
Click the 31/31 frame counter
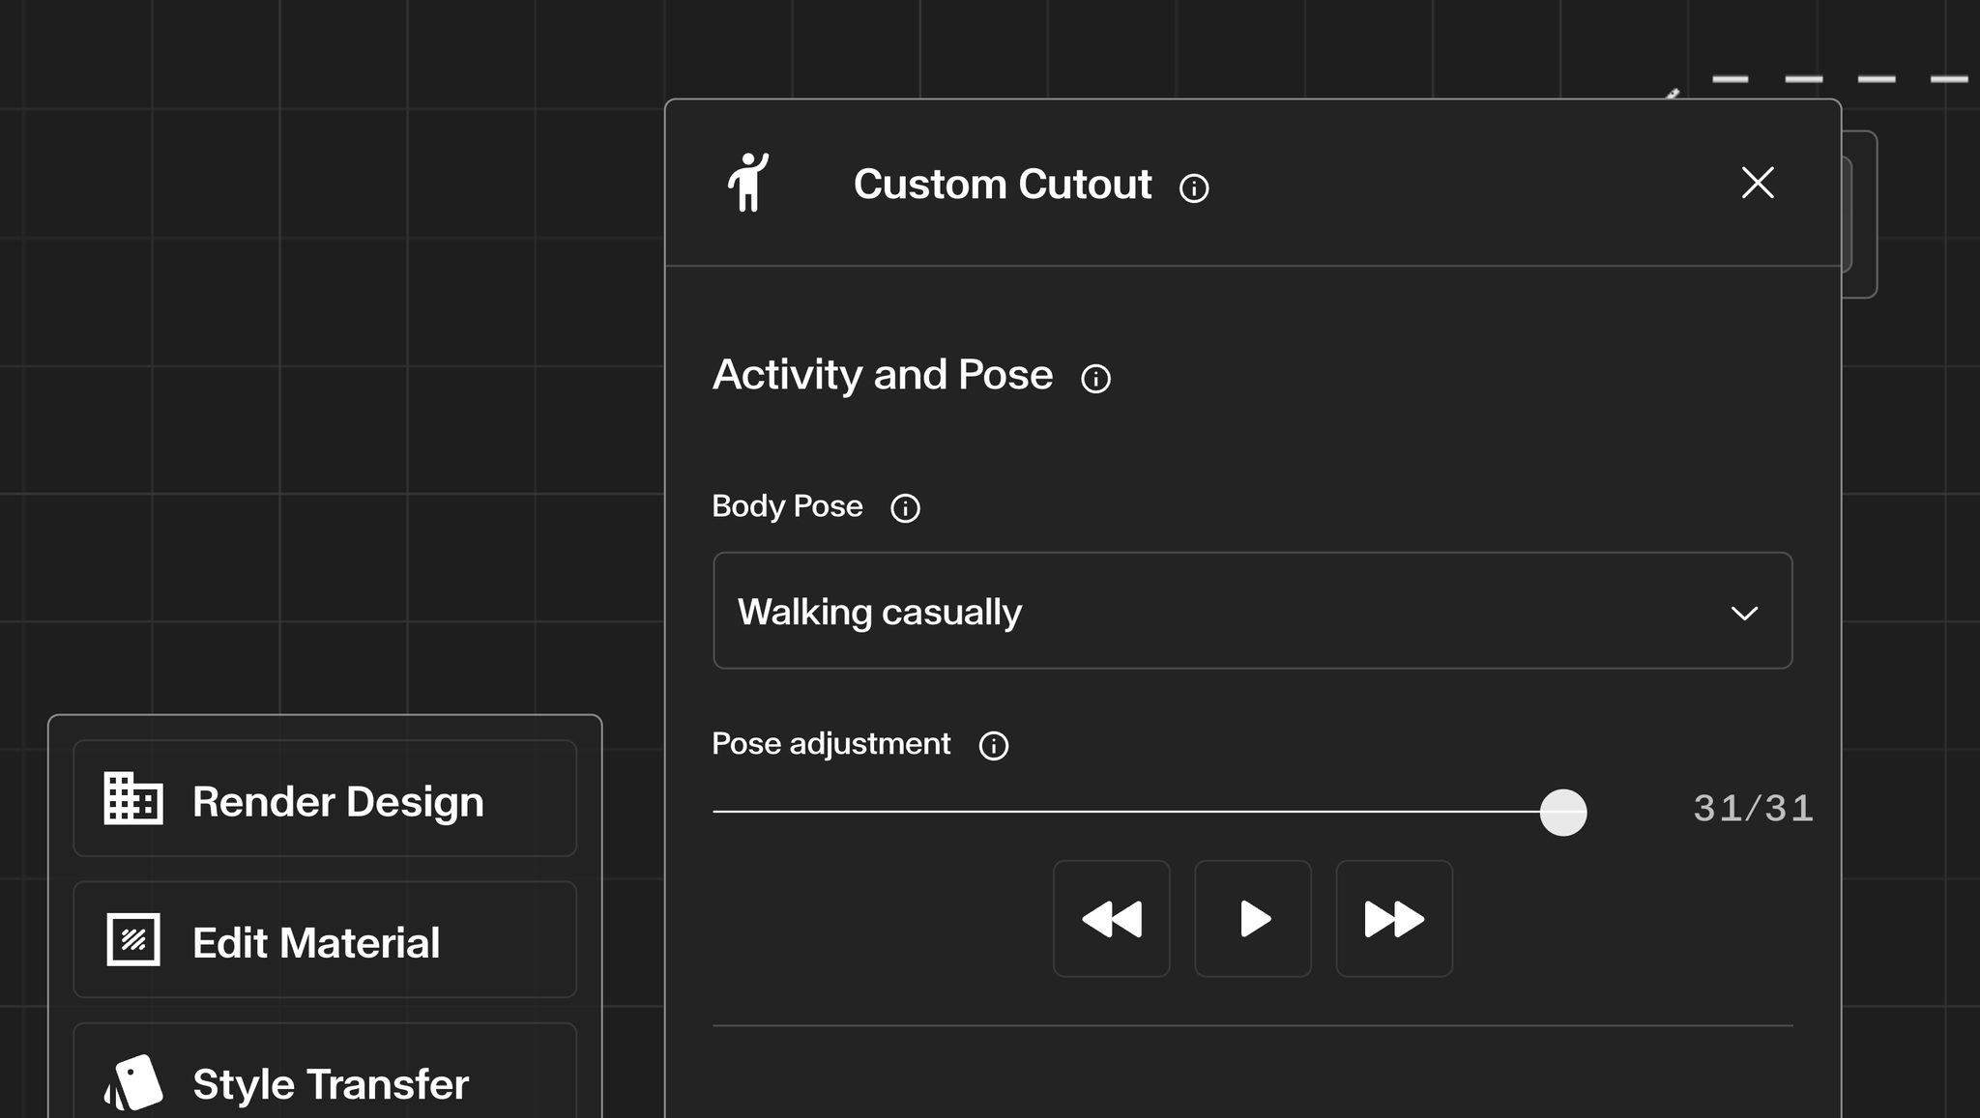[x=1752, y=809]
